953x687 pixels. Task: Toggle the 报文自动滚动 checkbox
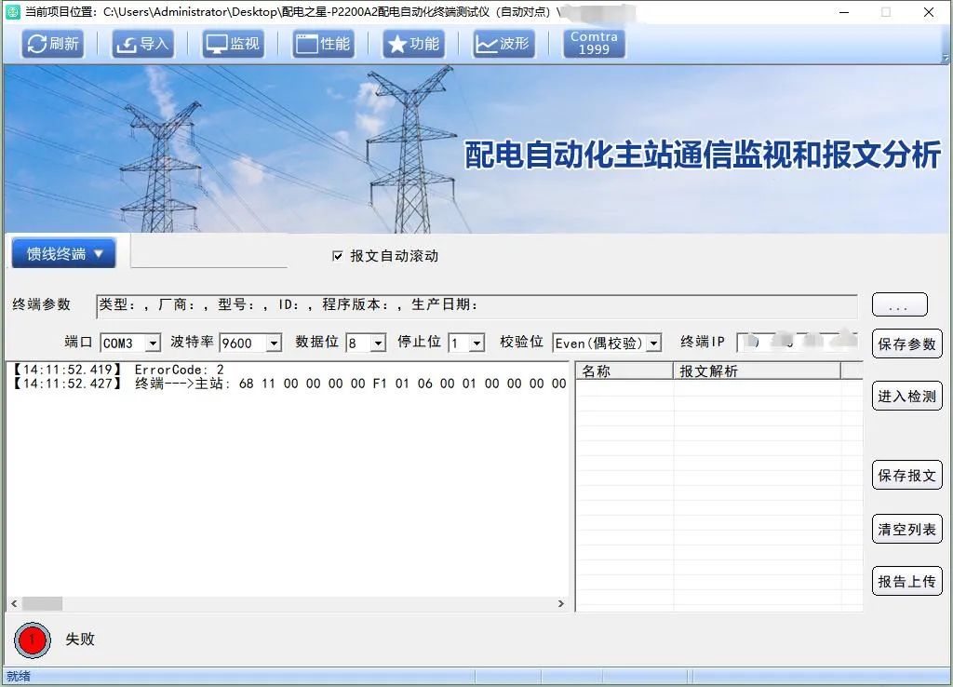click(338, 256)
